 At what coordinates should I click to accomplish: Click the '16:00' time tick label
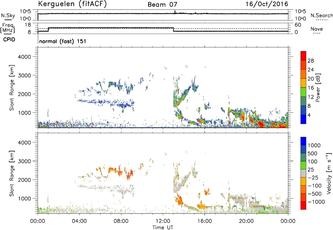coord(204,221)
